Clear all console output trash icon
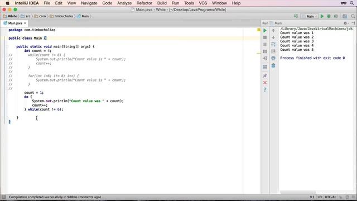Screen dimensions: 357x201 [273, 66]
